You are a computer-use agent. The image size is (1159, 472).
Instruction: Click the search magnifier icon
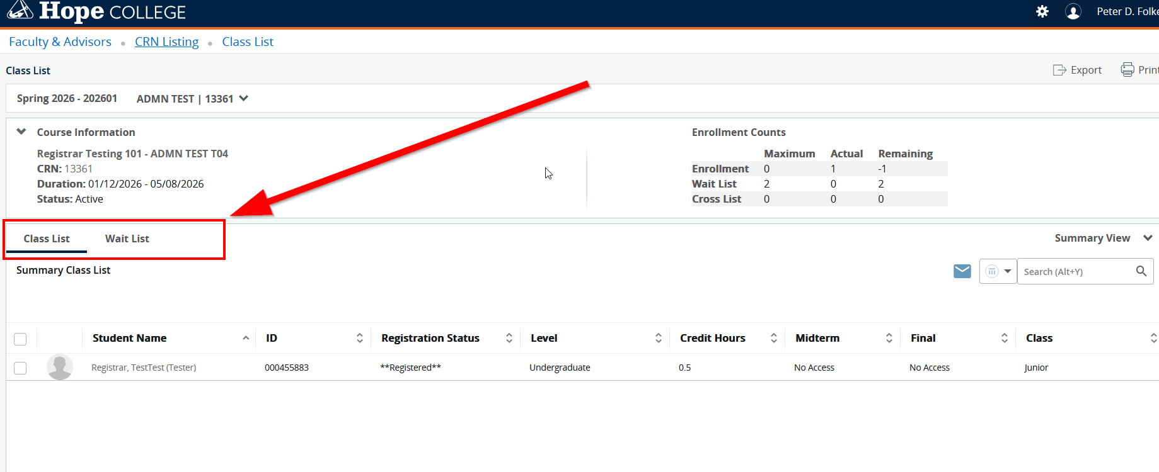1141,271
